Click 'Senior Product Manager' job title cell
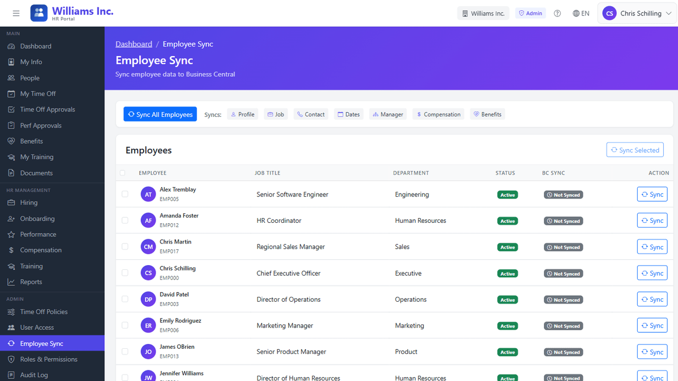 coord(291,351)
